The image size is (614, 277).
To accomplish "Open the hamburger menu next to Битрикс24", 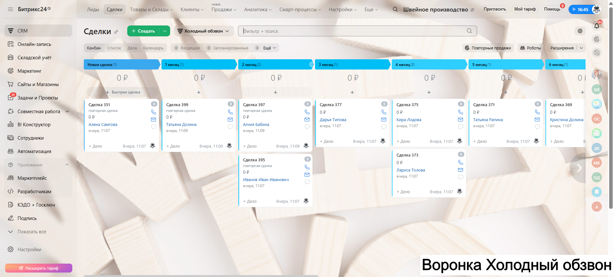I will pyautogui.click(x=11, y=9).
